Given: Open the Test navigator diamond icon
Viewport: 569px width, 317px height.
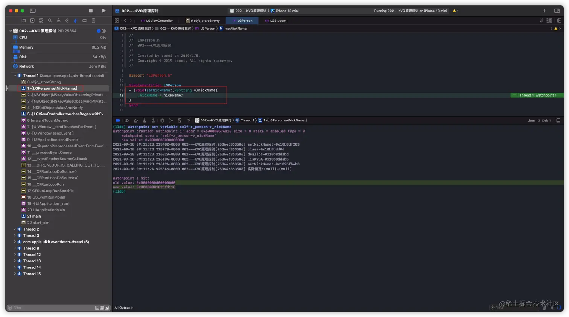Looking at the screenshot, I should click(67, 21).
